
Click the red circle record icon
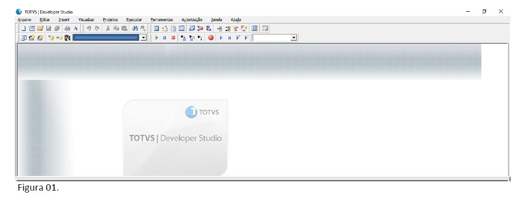point(211,38)
